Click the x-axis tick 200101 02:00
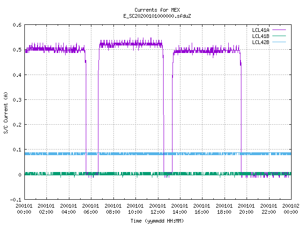This screenshot has height=225, width=300. click(x=46, y=209)
